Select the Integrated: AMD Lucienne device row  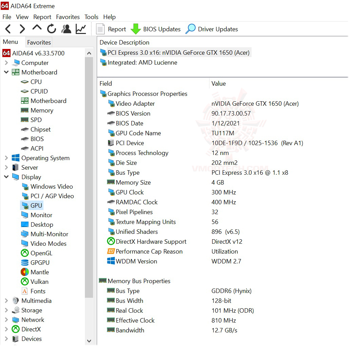pos(139,63)
